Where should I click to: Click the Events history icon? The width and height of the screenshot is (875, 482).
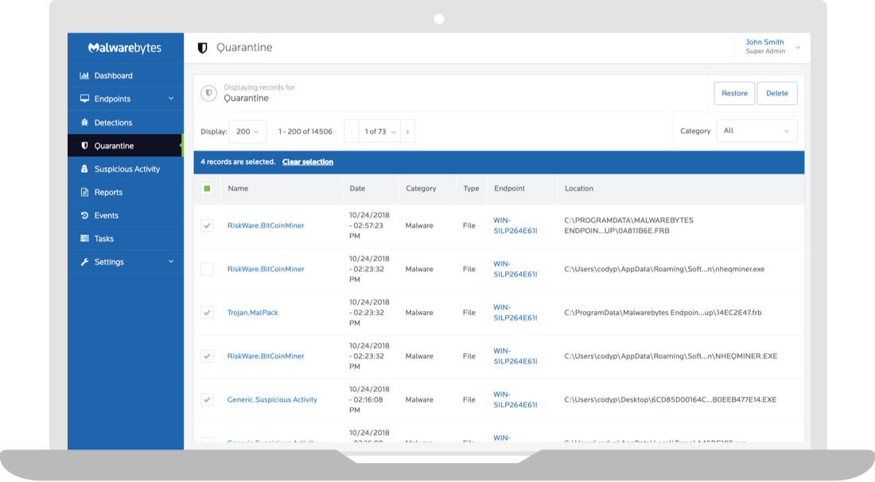click(84, 216)
